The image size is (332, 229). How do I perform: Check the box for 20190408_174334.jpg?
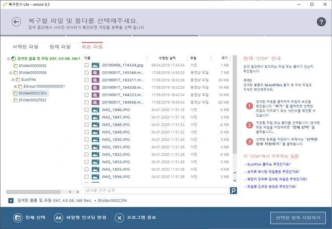(x=86, y=65)
